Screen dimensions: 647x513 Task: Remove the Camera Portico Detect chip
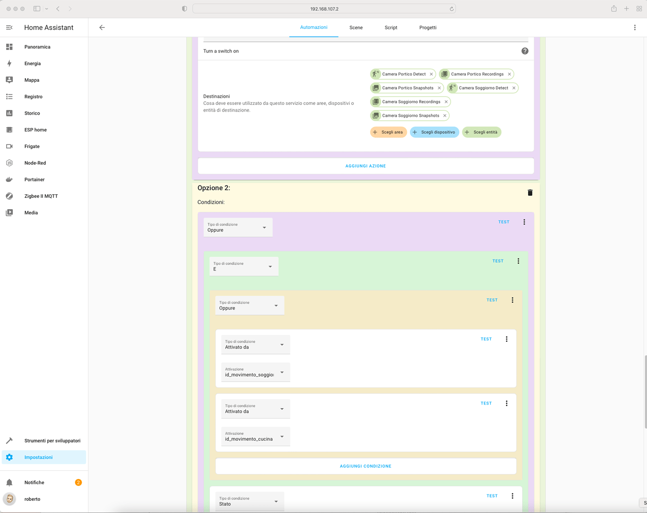click(432, 74)
